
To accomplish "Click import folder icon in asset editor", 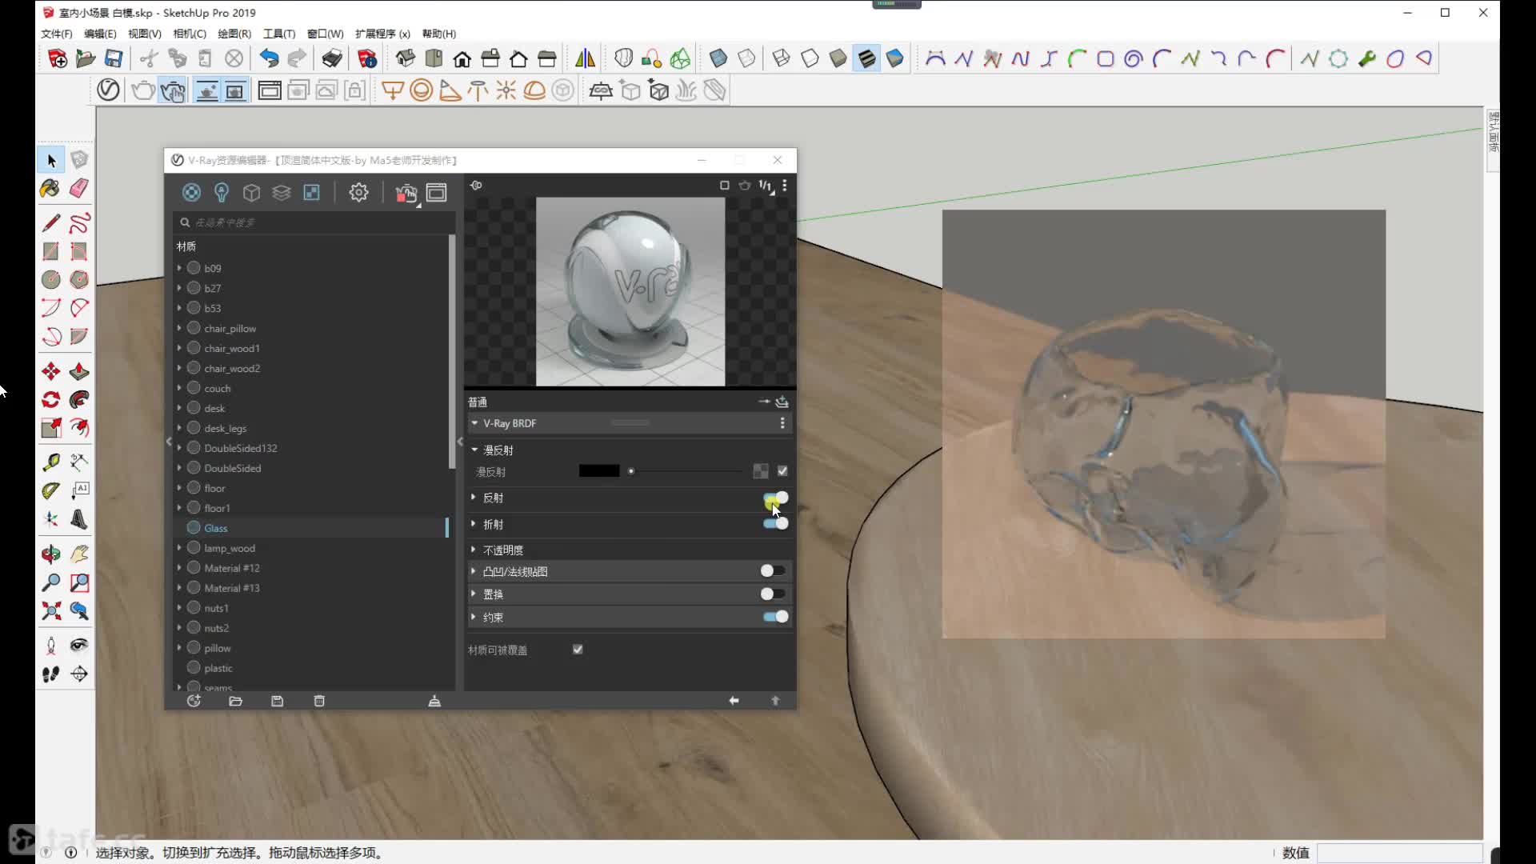I will [x=235, y=701].
